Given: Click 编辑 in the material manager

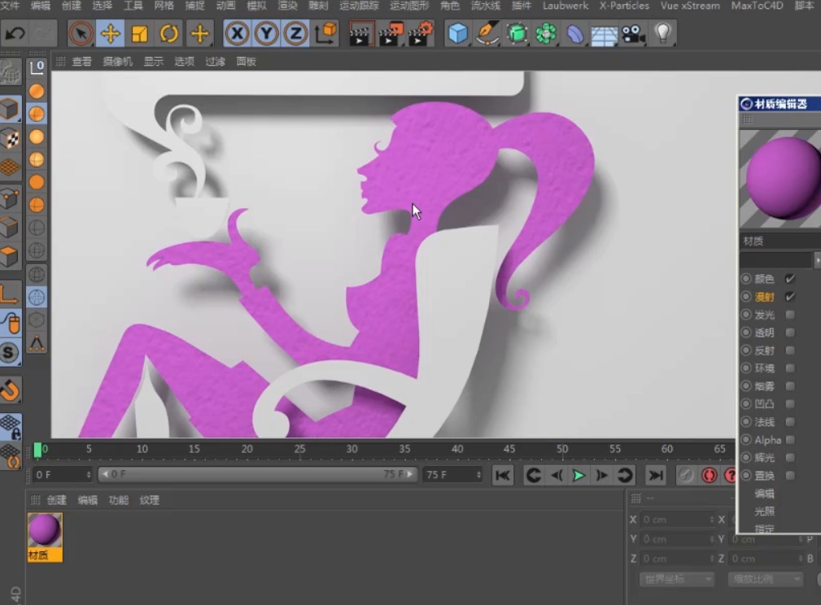Looking at the screenshot, I should pos(88,500).
